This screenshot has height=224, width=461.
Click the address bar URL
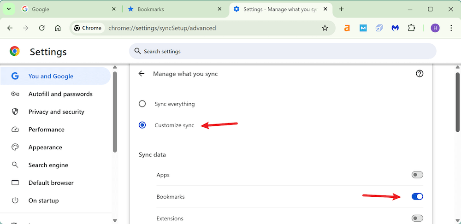pos(162,28)
